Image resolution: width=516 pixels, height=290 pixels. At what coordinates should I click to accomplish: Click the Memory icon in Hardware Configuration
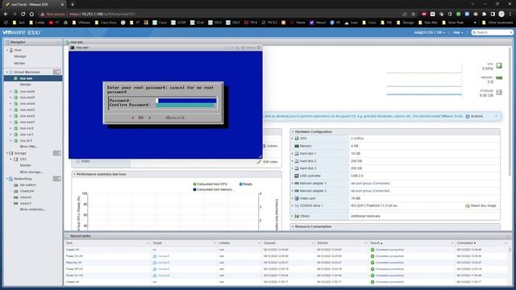[x=297, y=146]
